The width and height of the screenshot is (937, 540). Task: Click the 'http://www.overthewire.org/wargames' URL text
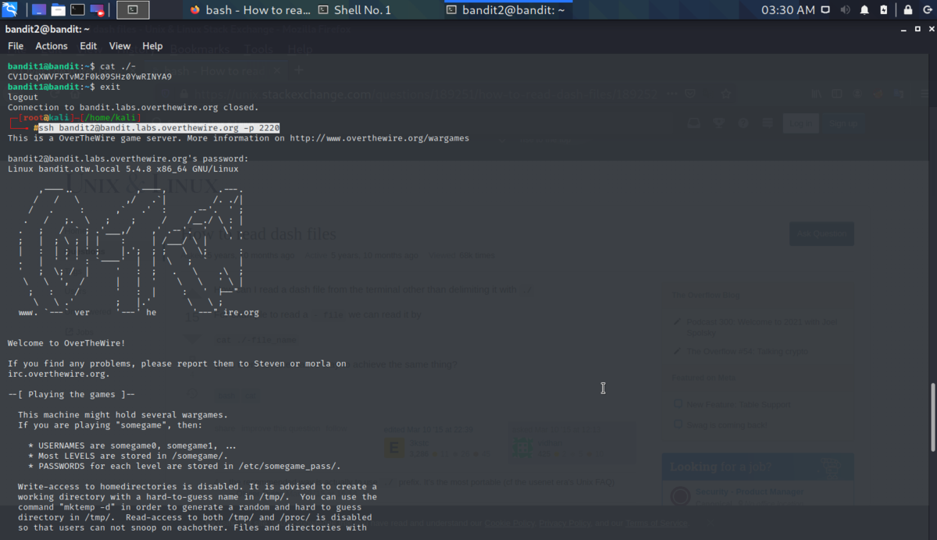click(x=379, y=138)
